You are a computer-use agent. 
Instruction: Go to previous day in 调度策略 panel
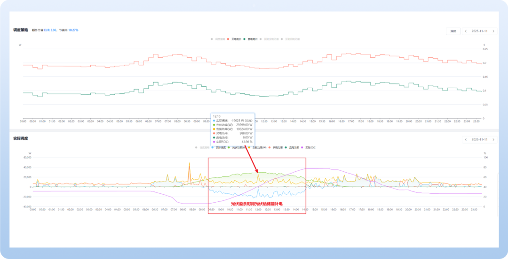click(466, 31)
